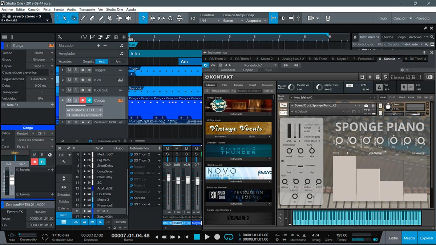Switch to the 3 - Mojito 2 instrument tab

click(x=265, y=59)
